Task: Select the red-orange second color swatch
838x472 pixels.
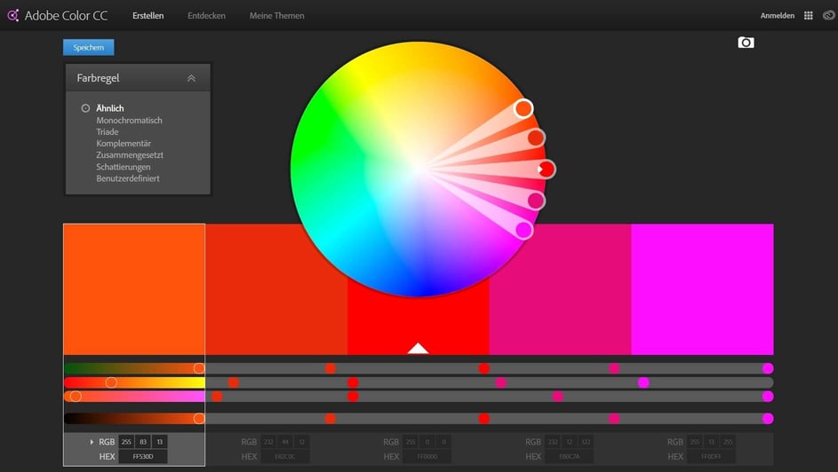Action: tap(276, 289)
